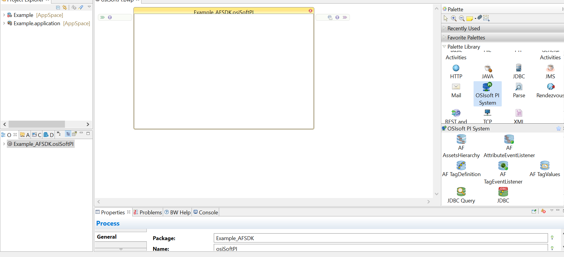The height and width of the screenshot is (257, 564).
Task: Click the green arrow on left partner bar
Action: point(103,17)
